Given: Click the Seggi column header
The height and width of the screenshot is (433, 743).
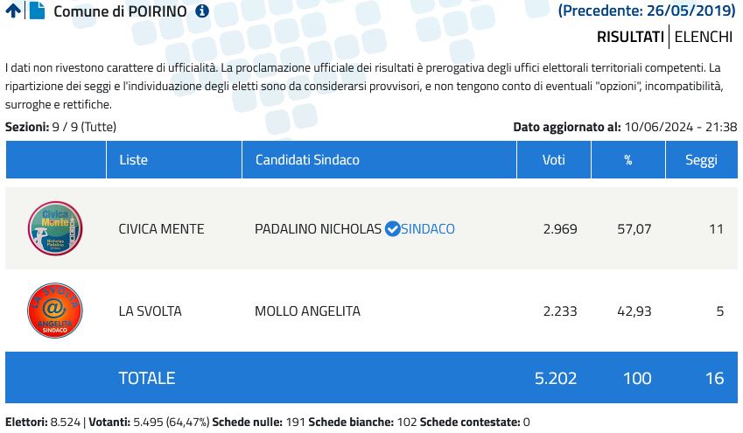Looking at the screenshot, I should pyautogui.click(x=701, y=160).
